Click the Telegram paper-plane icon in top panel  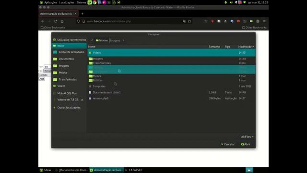click(x=119, y=2)
